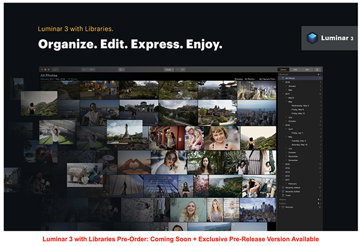Collapse the 2018 year in sidebar
The image size is (362, 246).
[x=284, y=82]
